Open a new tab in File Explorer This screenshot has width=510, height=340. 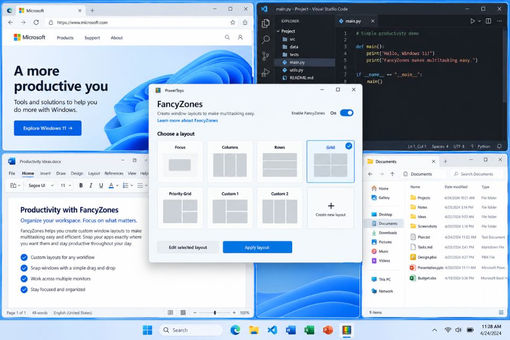445,161
